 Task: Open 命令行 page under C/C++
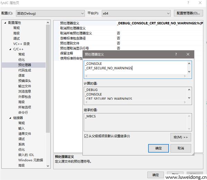(x=23, y=112)
